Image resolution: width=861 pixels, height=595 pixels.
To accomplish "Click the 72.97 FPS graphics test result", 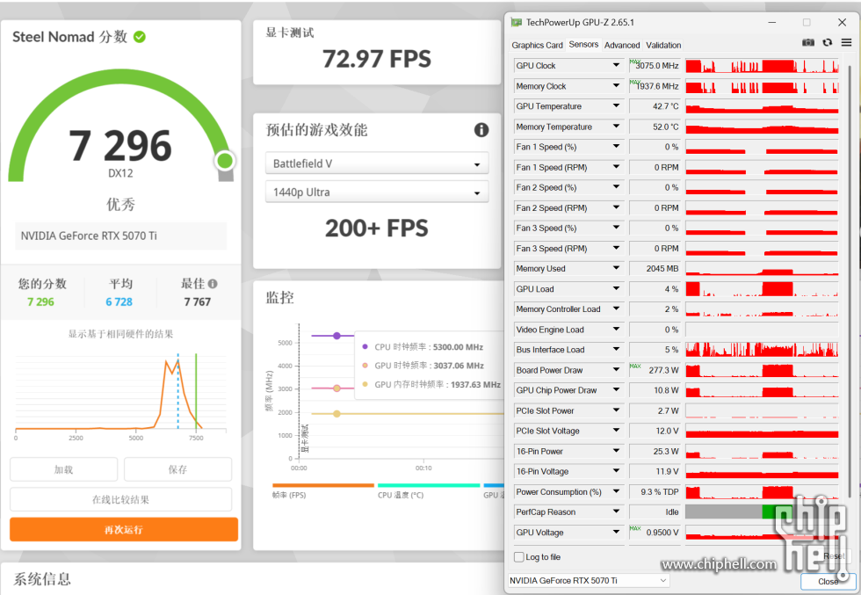I will [377, 59].
